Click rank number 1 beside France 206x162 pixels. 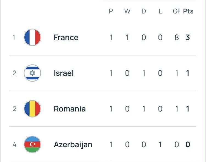pos(14,37)
